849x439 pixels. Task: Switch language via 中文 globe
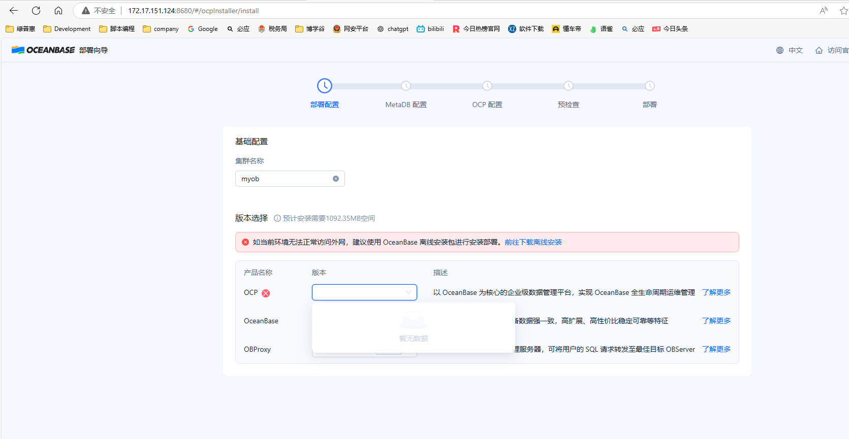point(790,50)
